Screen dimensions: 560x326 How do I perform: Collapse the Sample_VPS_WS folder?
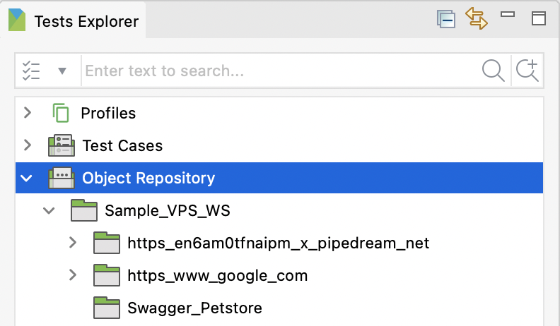(49, 210)
